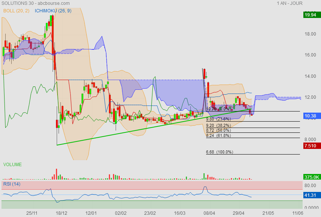Click the SOLUTIONS 30 - abcbourse.com title
The image size is (321, 217).
(x=36, y=3)
